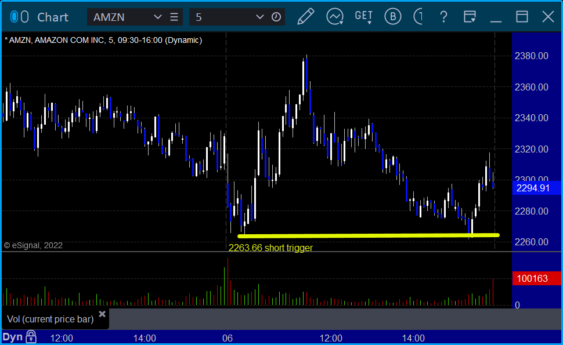Click the 2260.00 price axis label

tap(532, 242)
